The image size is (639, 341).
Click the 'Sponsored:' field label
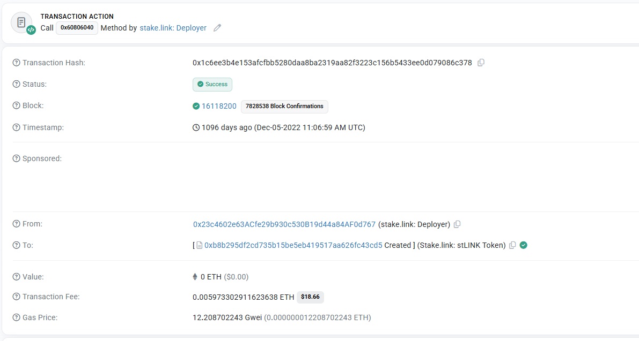coord(42,158)
